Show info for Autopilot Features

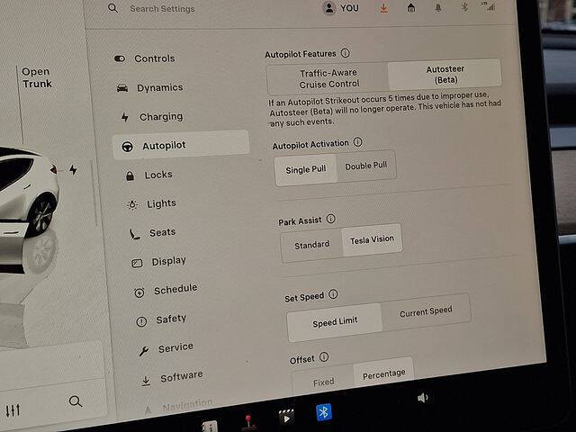click(x=346, y=54)
